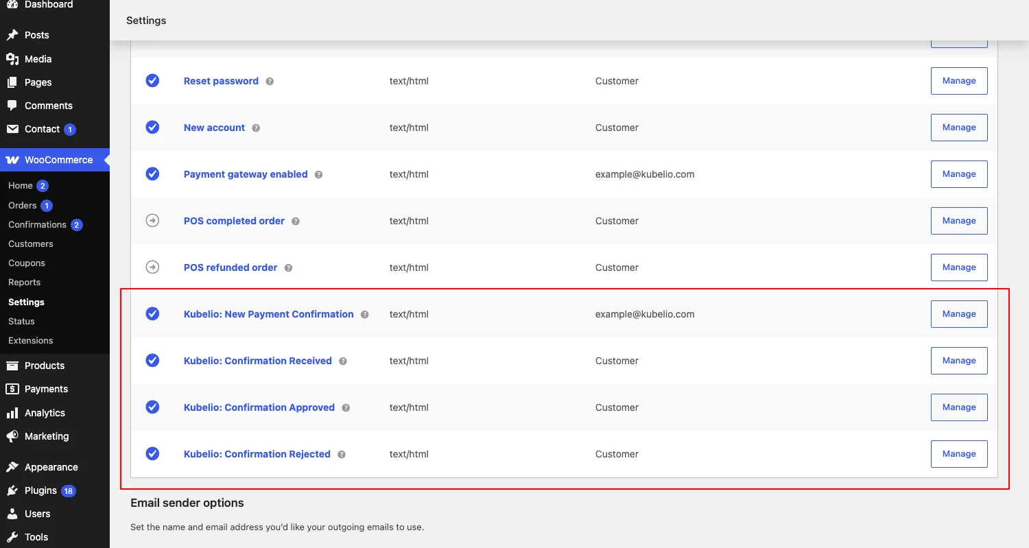This screenshot has height=548, width=1029.
Task: Open Confirmations submenu item
Action: point(37,225)
